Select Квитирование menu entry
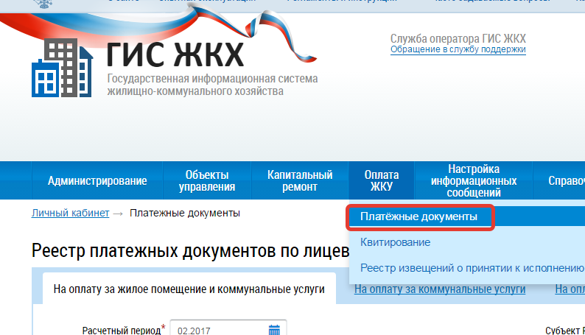585x335 pixels. tap(395, 242)
